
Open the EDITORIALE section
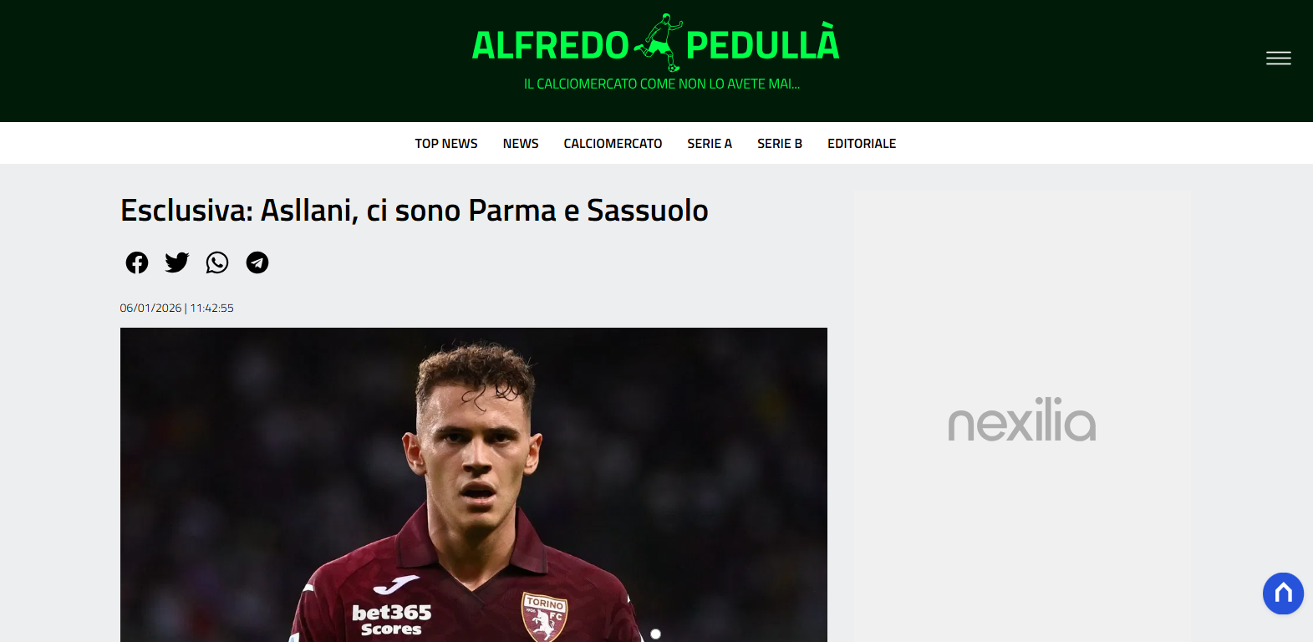point(862,144)
